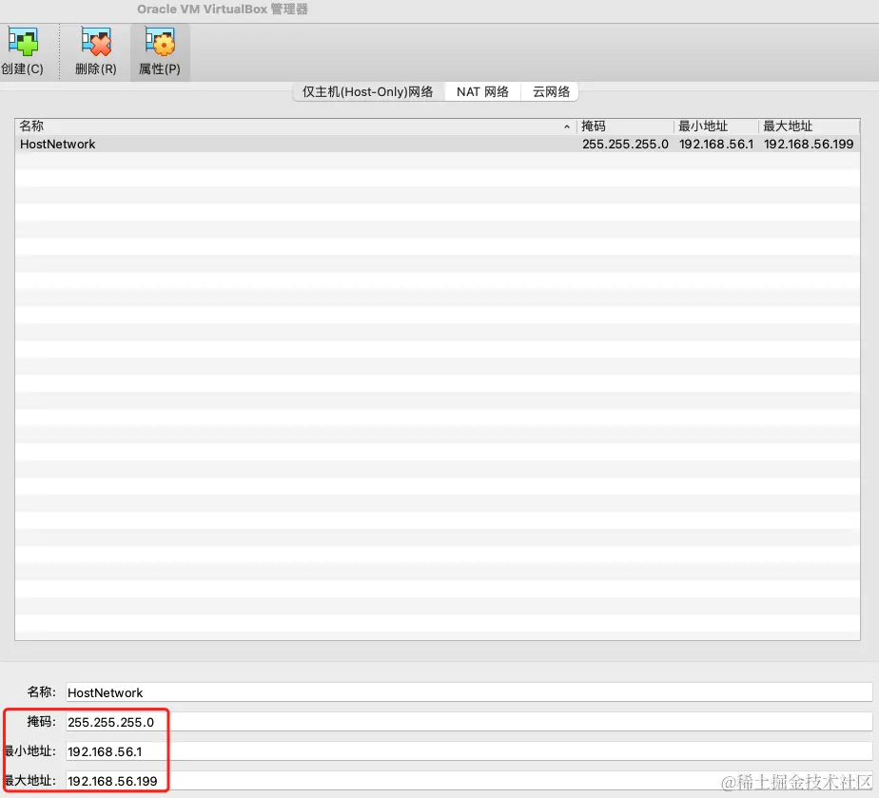
Task: Switch to the 仅主机(Host-Only)网络 tab
Action: [x=368, y=92]
